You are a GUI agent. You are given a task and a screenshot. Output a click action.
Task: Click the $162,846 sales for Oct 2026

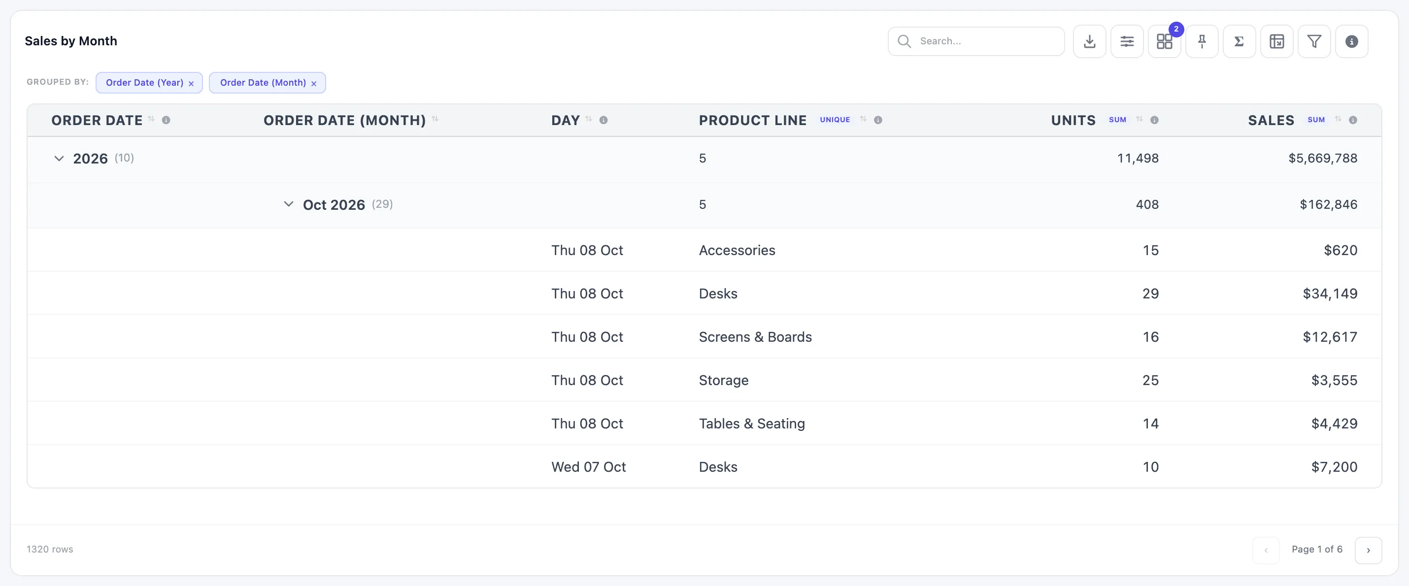point(1329,204)
